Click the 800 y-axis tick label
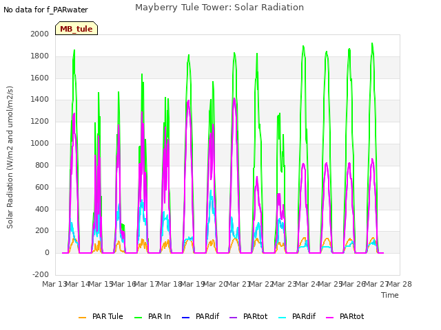The width and height of the screenshot is (441, 330). click(x=42, y=165)
